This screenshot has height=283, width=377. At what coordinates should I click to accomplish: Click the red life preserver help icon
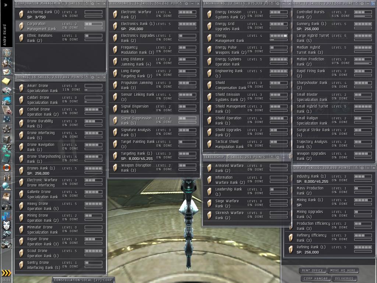click(x=6, y=167)
